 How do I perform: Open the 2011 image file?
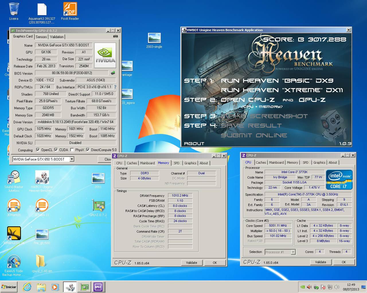click(98, 180)
